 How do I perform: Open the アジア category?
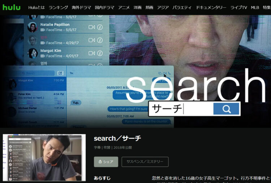[163, 8]
